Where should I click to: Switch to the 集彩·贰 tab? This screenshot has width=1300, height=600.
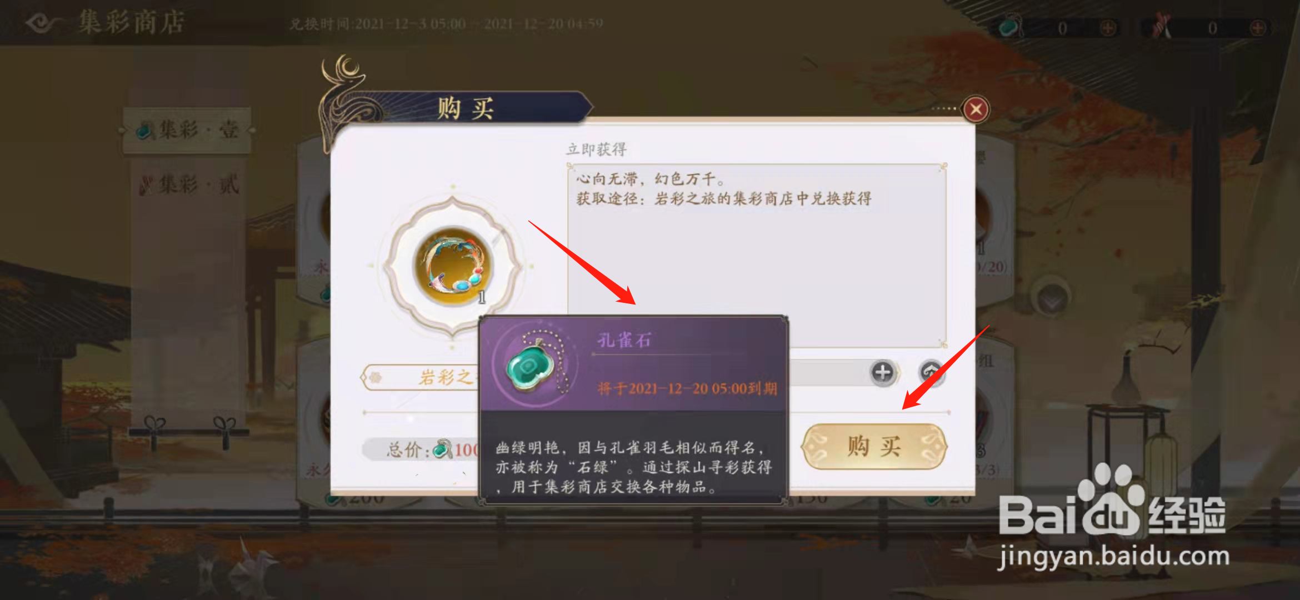pyautogui.click(x=188, y=184)
